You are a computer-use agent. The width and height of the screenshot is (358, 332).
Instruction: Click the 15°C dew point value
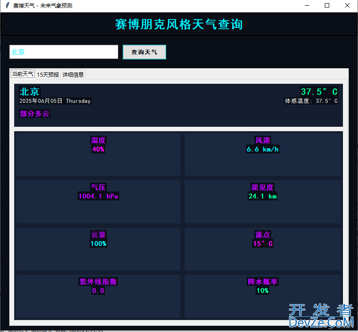(x=263, y=243)
